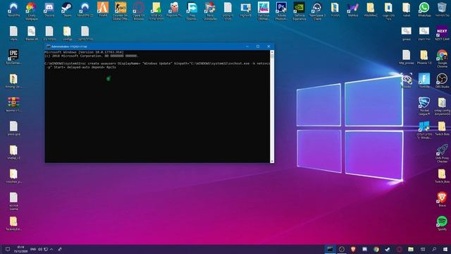Image resolution: width=451 pixels, height=254 pixels.
Task: Open the Command Prompt window system menu icon
Action: tap(49, 47)
